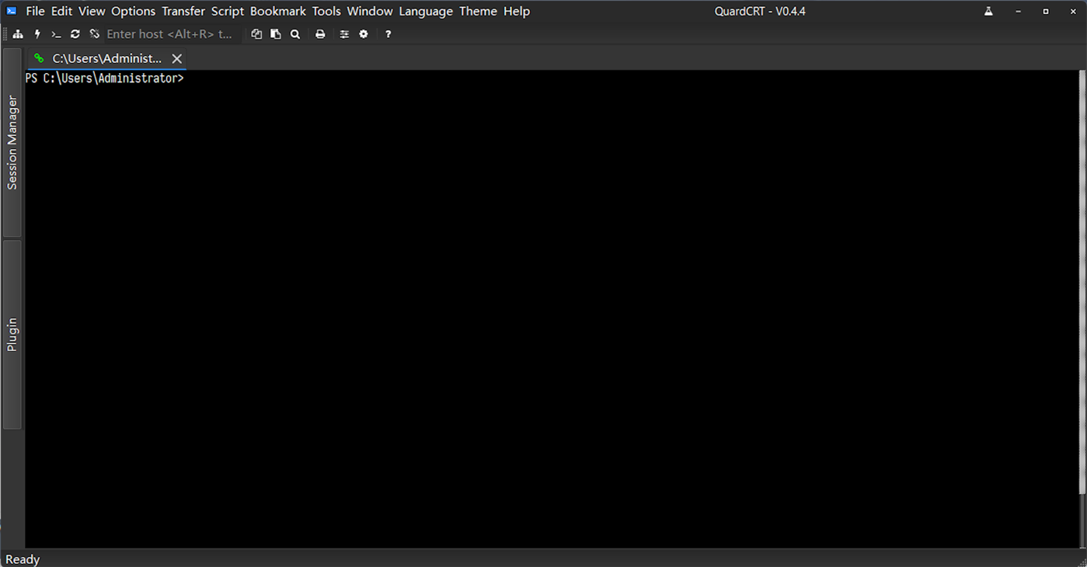Viewport: 1087px width, 567px height.
Task: Disconnect the session with the broken-link icon
Action: pos(93,33)
